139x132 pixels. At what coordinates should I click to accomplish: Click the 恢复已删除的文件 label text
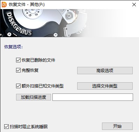point(38,60)
